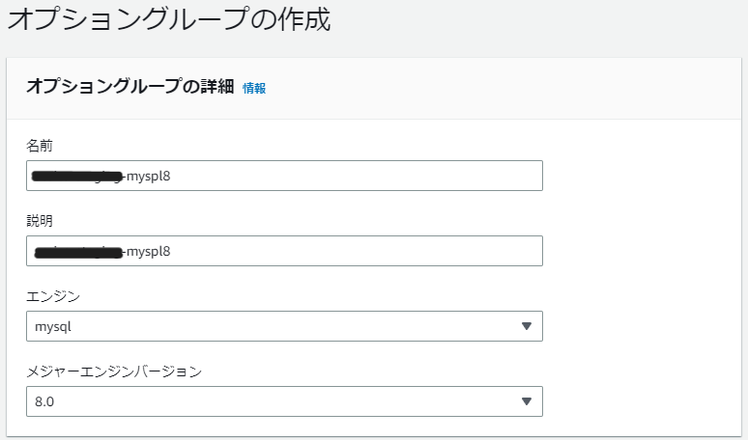The width and height of the screenshot is (748, 440).
Task: Click the 名前 field label
Action: tap(40, 146)
